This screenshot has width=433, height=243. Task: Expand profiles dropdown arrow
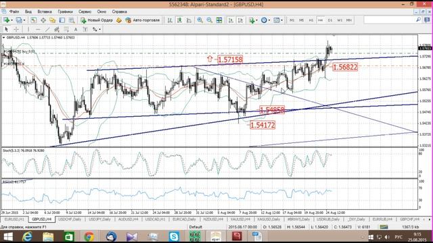pyautogui.click(x=24, y=20)
